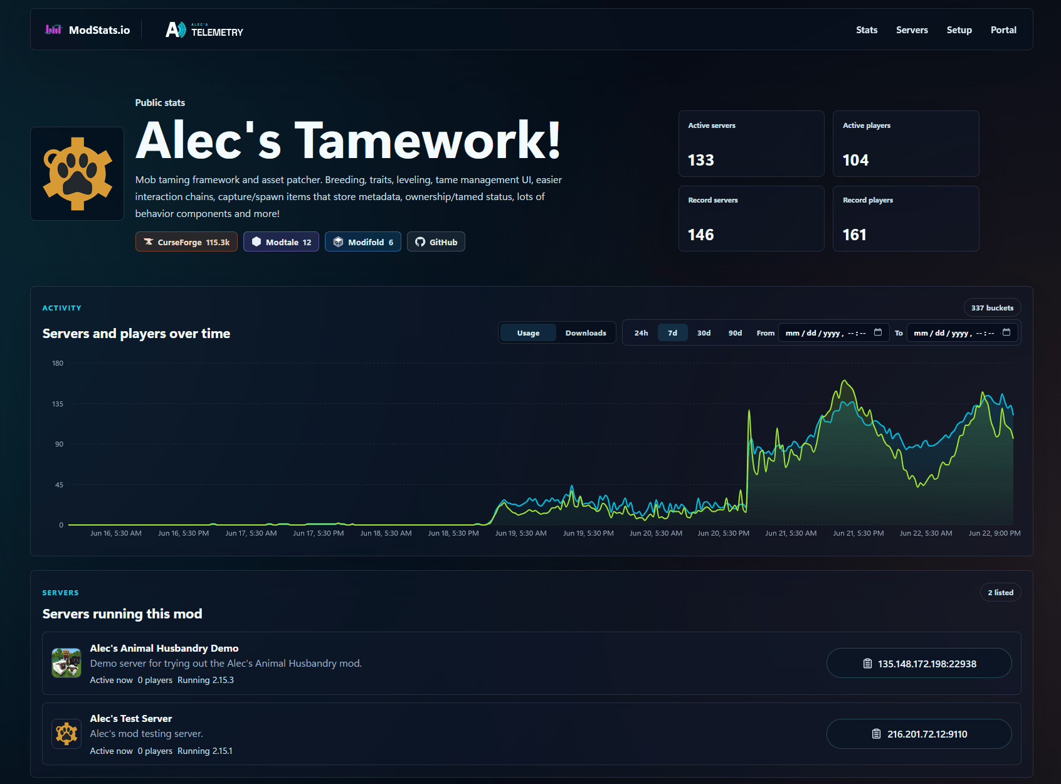This screenshot has height=784, width=1061.
Task: Click the ModStats.io bar-chart logo icon
Action: click(x=54, y=29)
